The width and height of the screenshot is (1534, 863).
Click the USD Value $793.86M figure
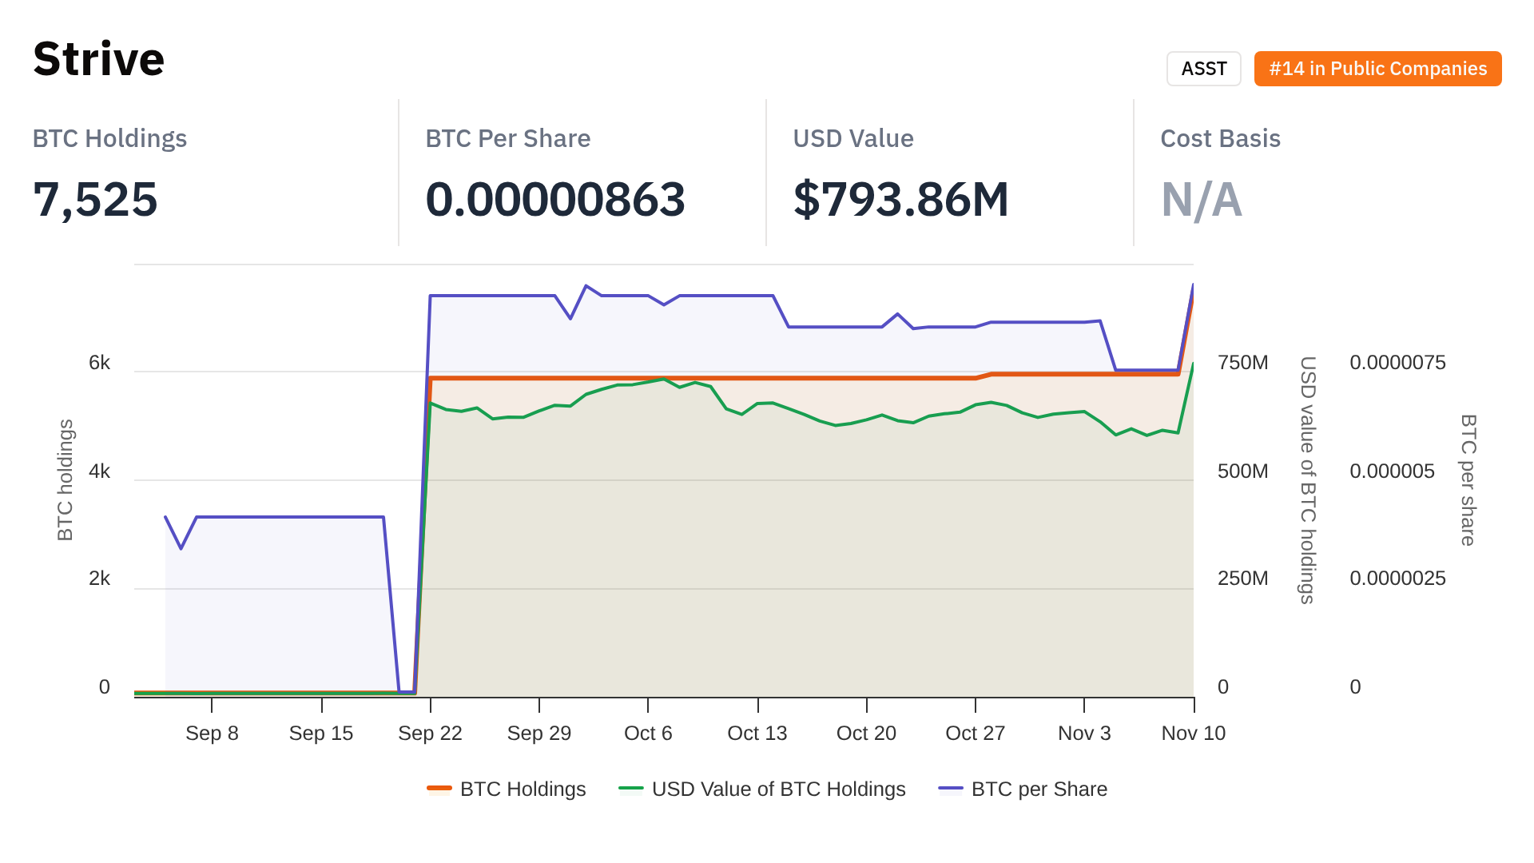tap(901, 200)
